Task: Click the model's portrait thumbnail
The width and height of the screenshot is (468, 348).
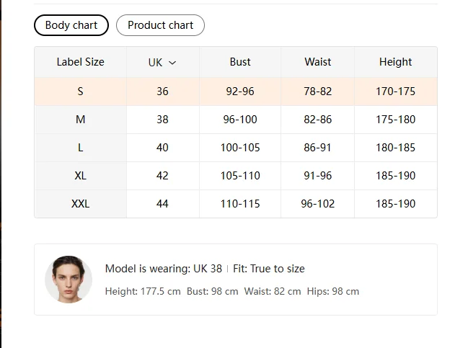Action: point(69,279)
